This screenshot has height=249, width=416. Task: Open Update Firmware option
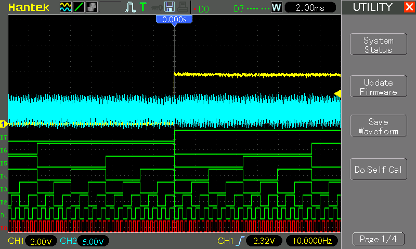(x=379, y=86)
